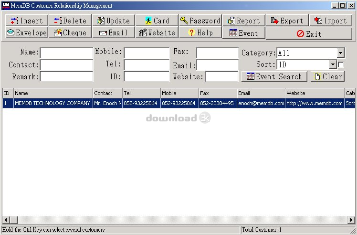Open the Password settings

[x=200, y=21]
